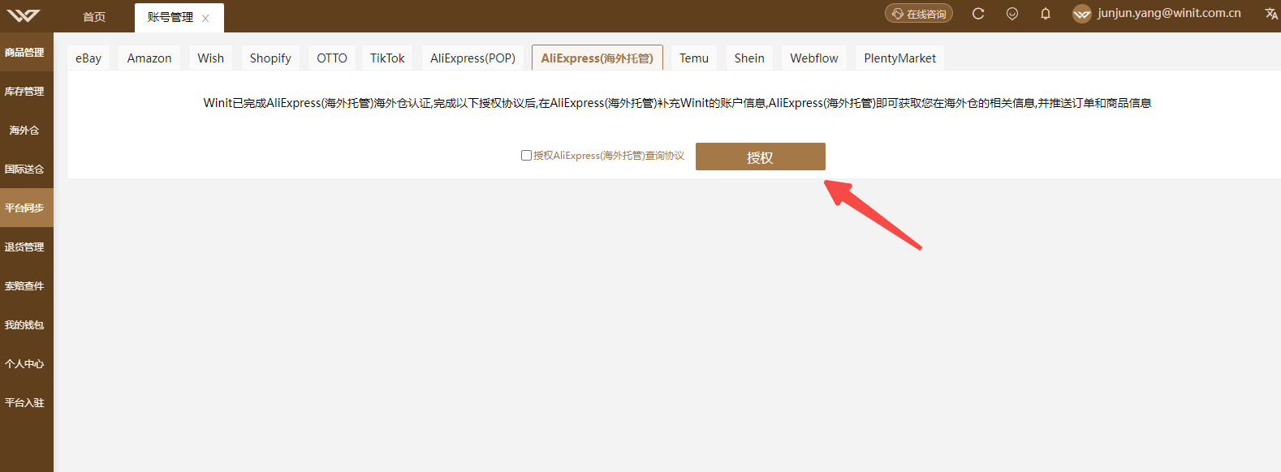Check the 授权AliExpress(海外托管)查询协议 checkbox

coord(526,155)
